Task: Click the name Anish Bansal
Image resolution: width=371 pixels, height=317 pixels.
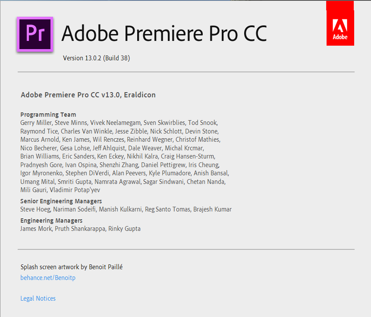Action: click(x=211, y=173)
